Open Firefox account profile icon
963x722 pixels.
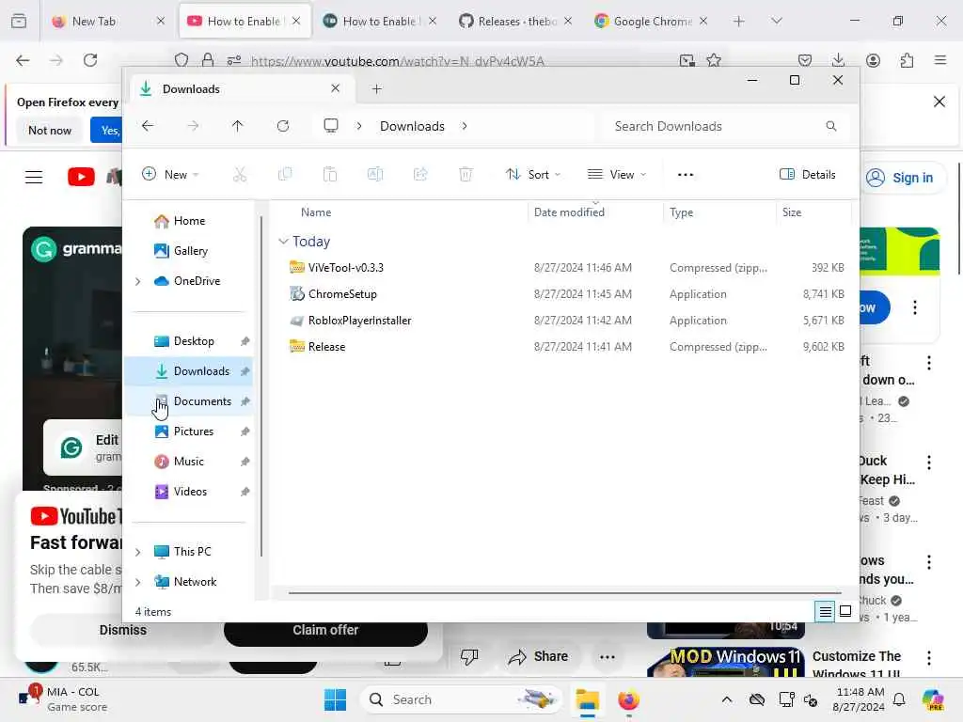873,60
